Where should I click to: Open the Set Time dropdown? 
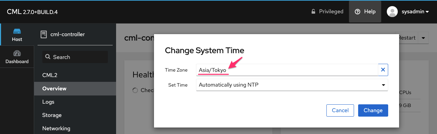click(292, 85)
